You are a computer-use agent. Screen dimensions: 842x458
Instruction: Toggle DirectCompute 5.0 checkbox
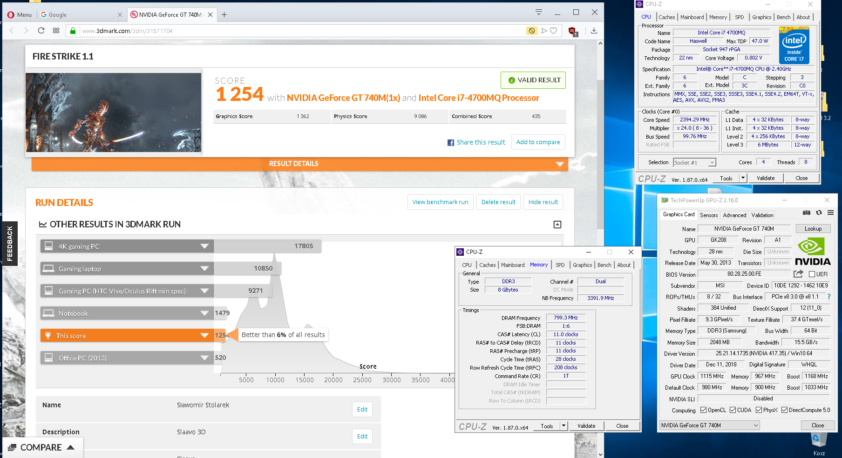[x=784, y=410]
